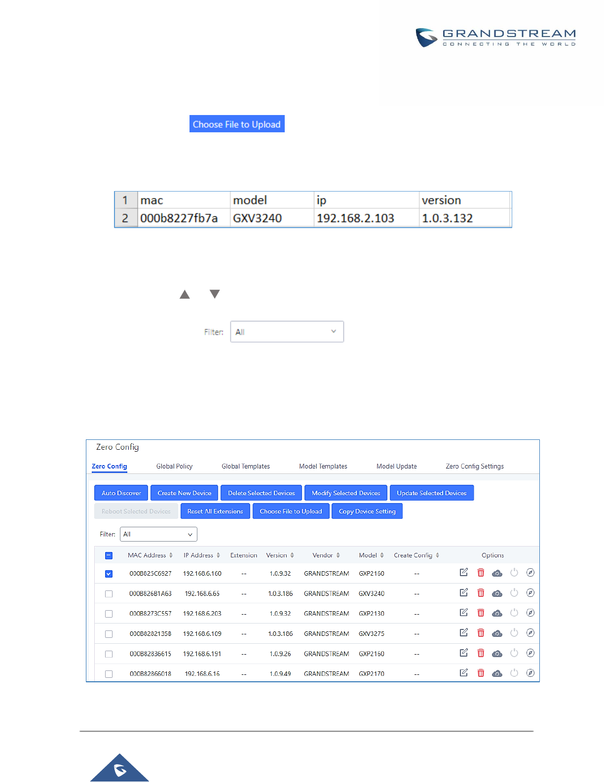604x782 pixels.
Task: Edit device 000B8282135B with pencil icon
Action: click(464, 633)
